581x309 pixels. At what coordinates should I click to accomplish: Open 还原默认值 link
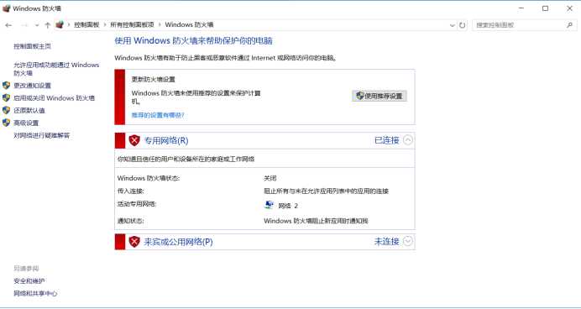point(29,110)
